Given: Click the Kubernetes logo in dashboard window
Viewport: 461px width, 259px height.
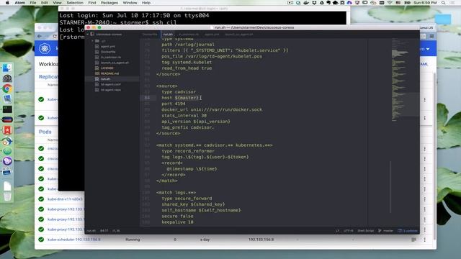Looking at the screenshot, I should (45, 48).
